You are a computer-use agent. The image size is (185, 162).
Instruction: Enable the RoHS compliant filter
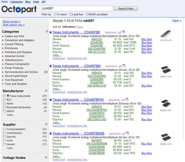(87, 14)
